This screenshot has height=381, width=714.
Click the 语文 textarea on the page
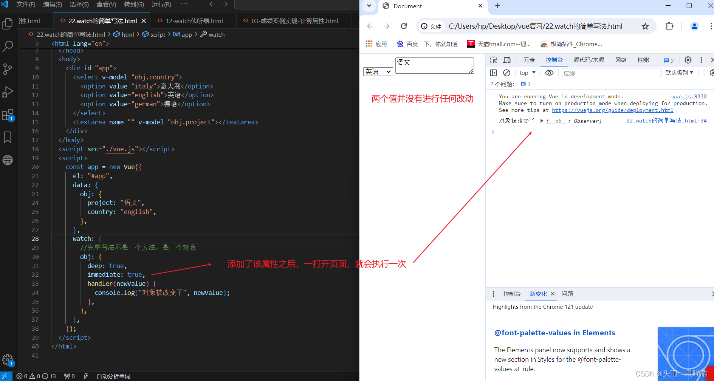[434, 65]
